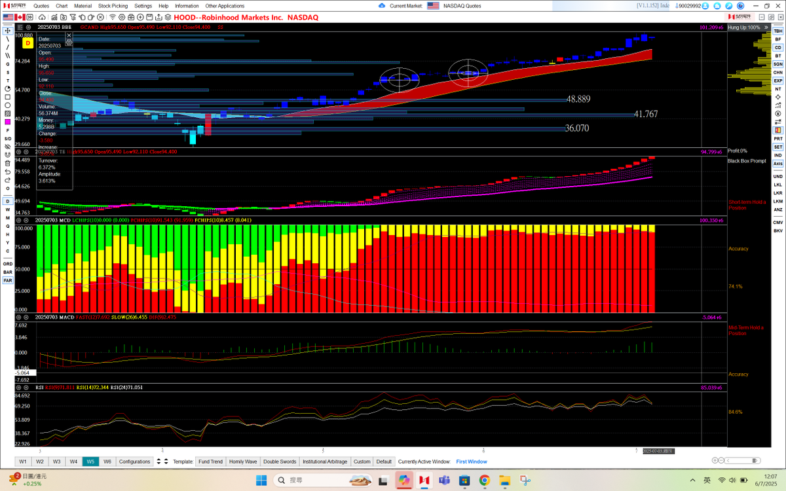Image resolution: width=786 pixels, height=491 pixels.
Task: Click the dollar coin icon
Action: 778,113
